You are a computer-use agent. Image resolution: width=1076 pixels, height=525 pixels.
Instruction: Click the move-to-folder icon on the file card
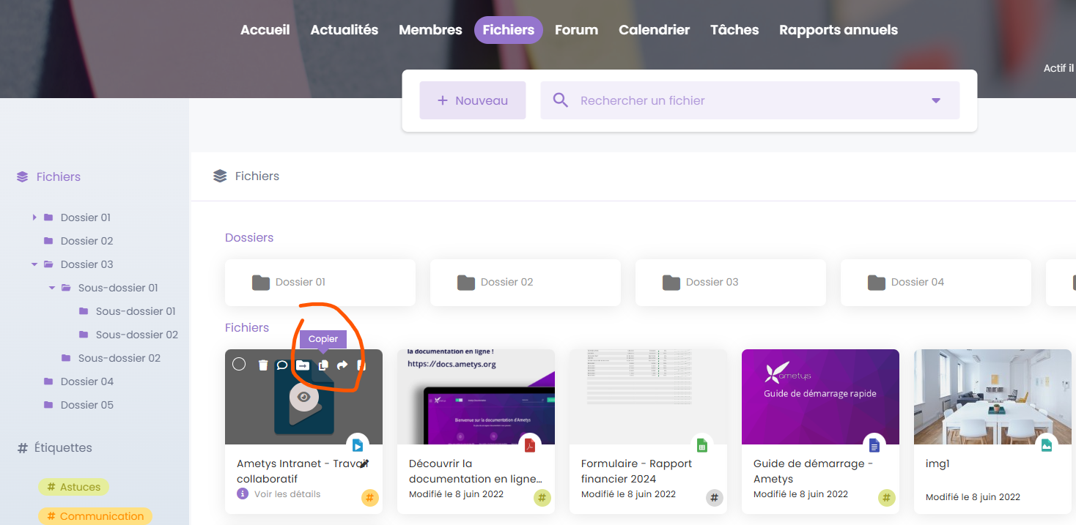[x=303, y=365]
